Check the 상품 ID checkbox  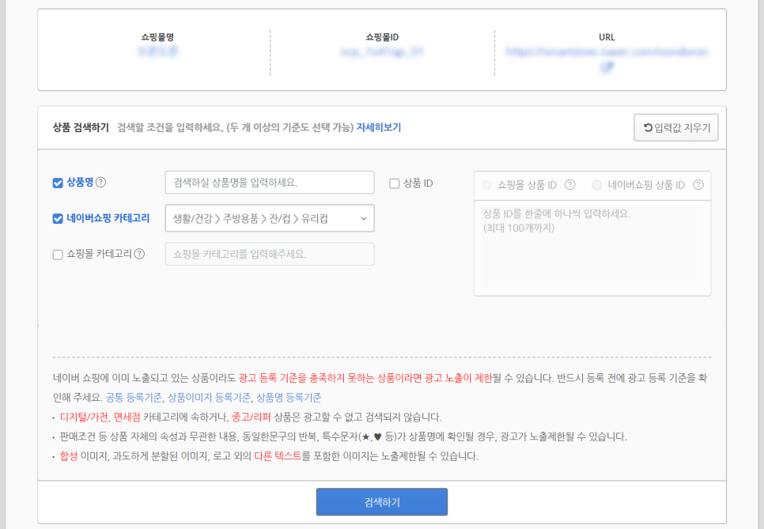tap(394, 183)
